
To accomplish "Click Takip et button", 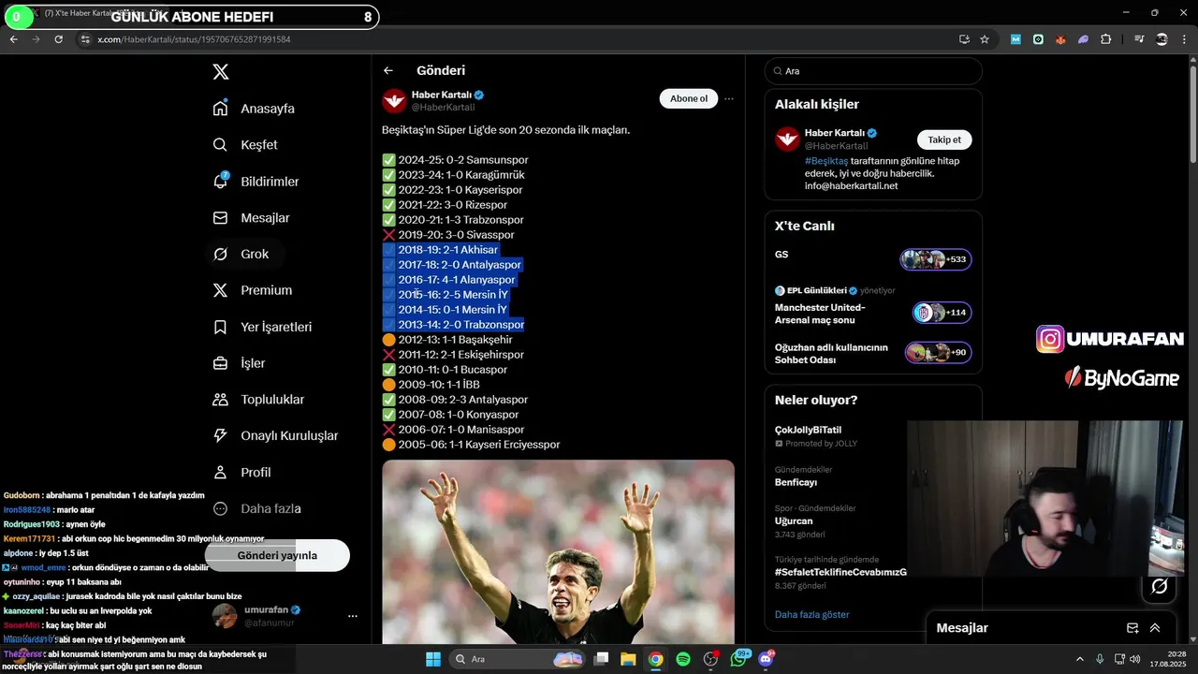I will coord(944,139).
